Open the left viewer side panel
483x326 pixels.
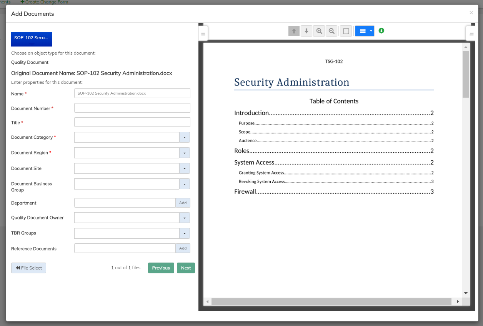point(203,33)
